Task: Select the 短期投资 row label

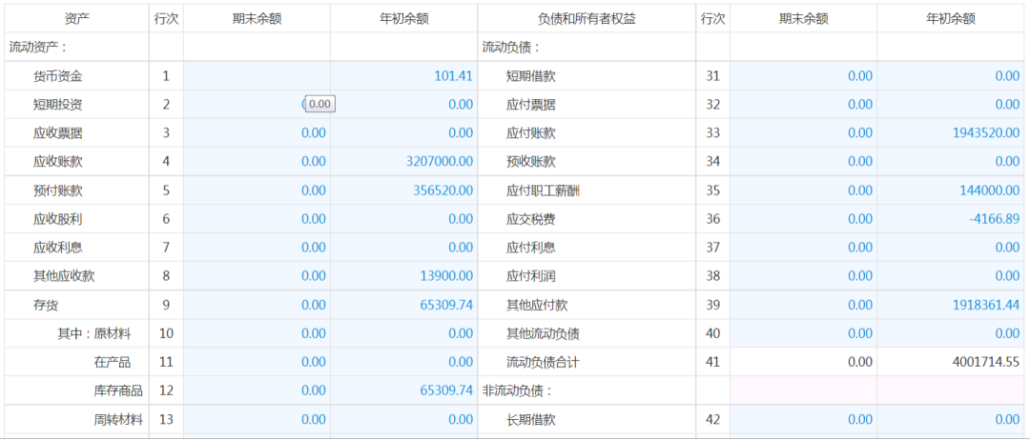Action: pyautogui.click(x=58, y=104)
